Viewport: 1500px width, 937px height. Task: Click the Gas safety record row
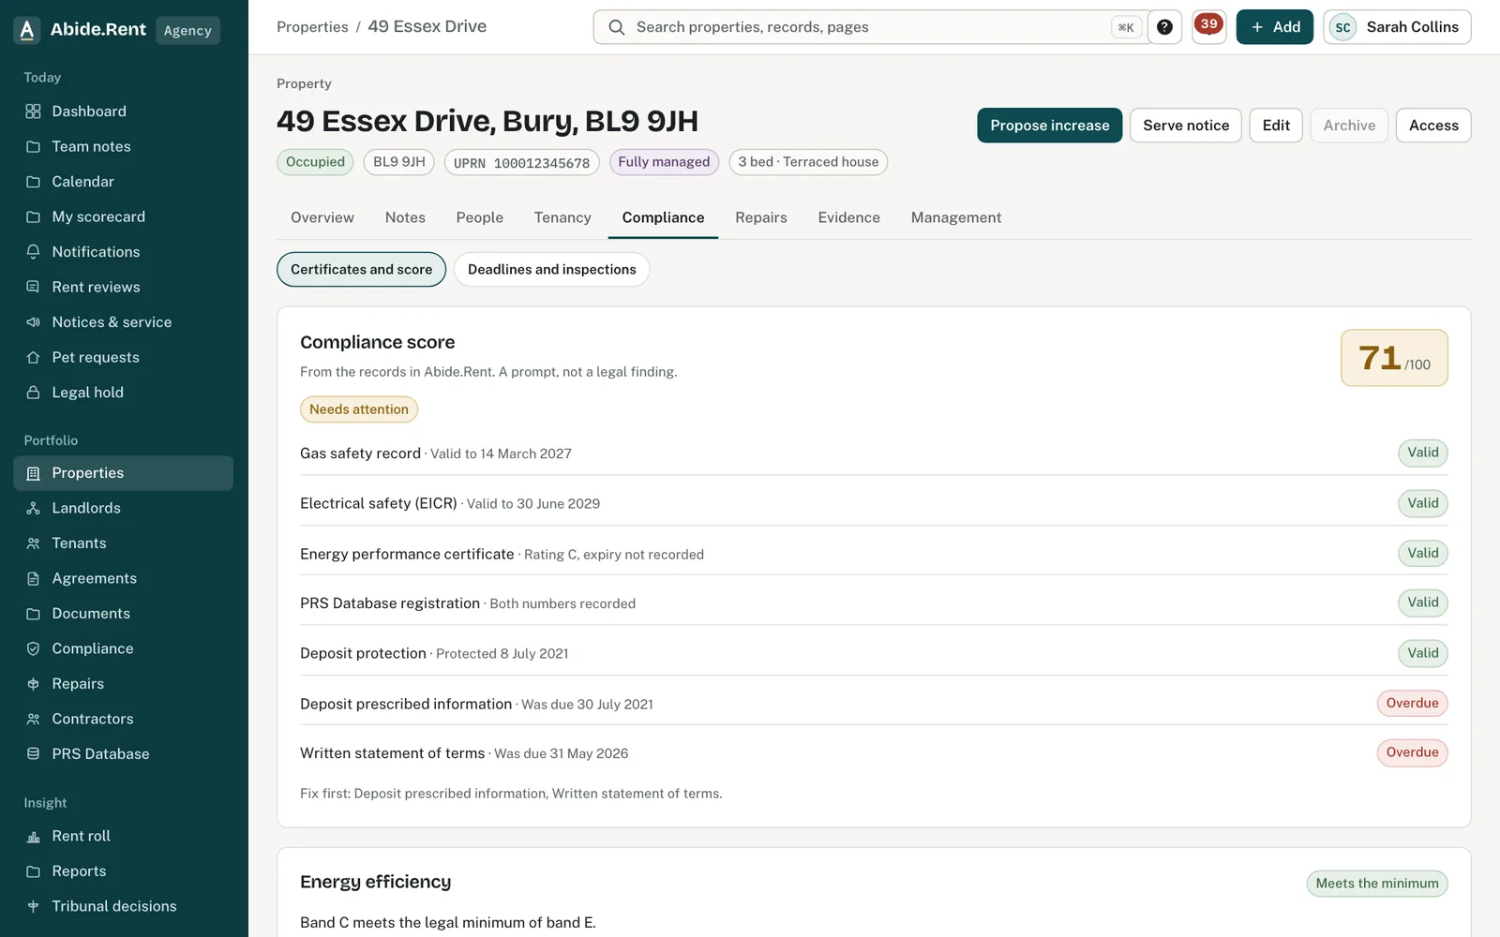(x=874, y=454)
